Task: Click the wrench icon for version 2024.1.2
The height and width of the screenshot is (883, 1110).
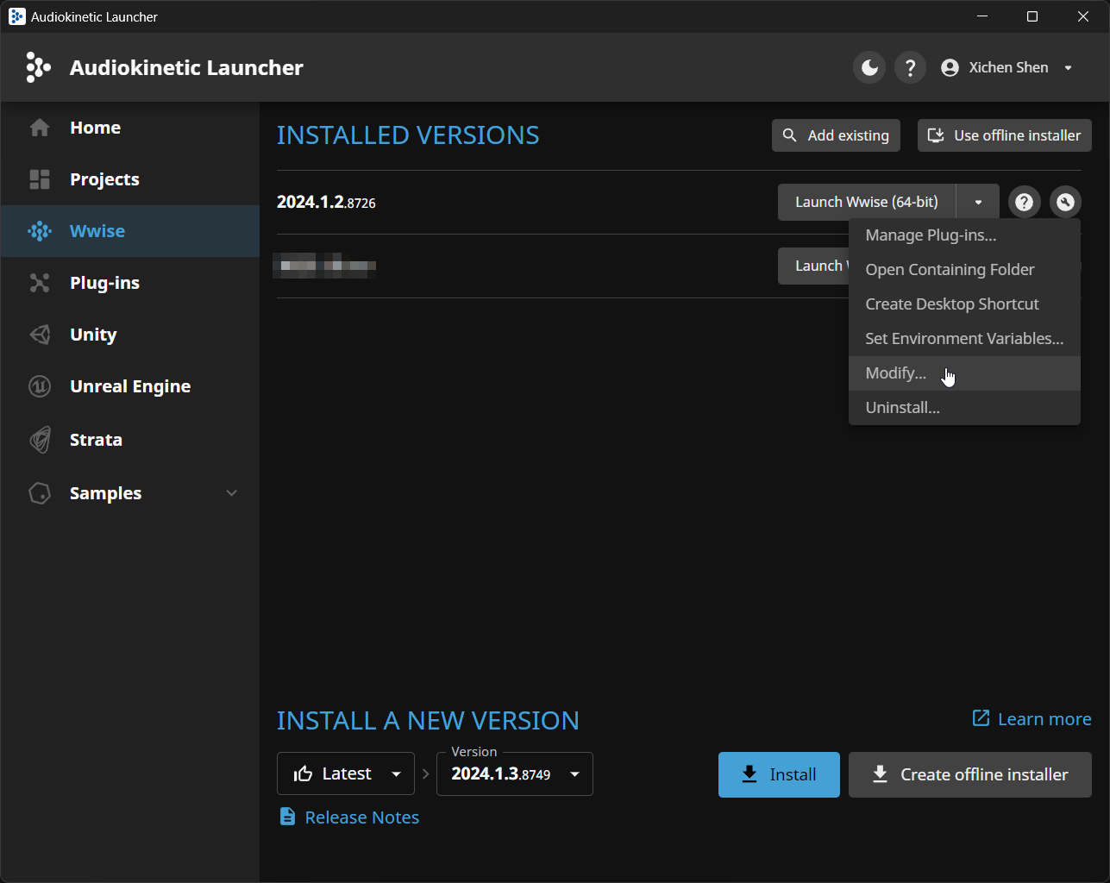Action: pos(1065,202)
